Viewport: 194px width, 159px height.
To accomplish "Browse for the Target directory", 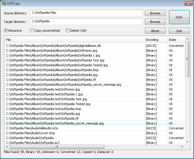I will (x=155, y=22).
